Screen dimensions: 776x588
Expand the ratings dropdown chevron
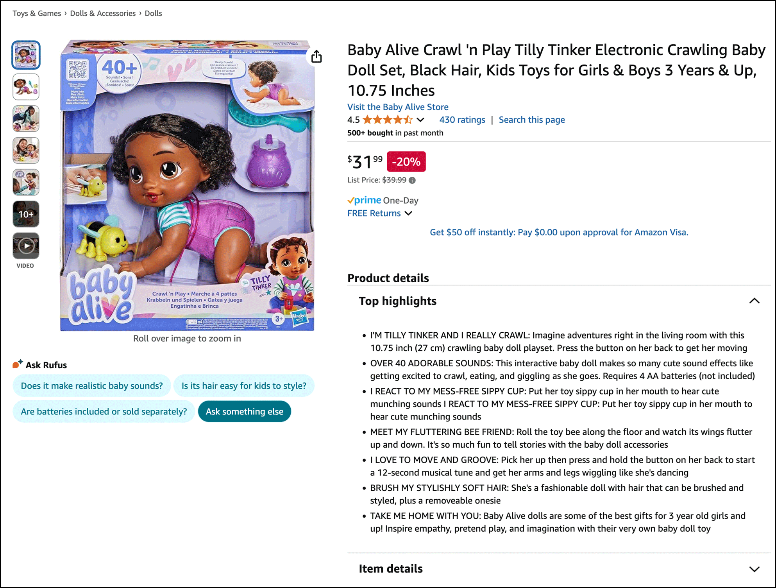(x=420, y=120)
